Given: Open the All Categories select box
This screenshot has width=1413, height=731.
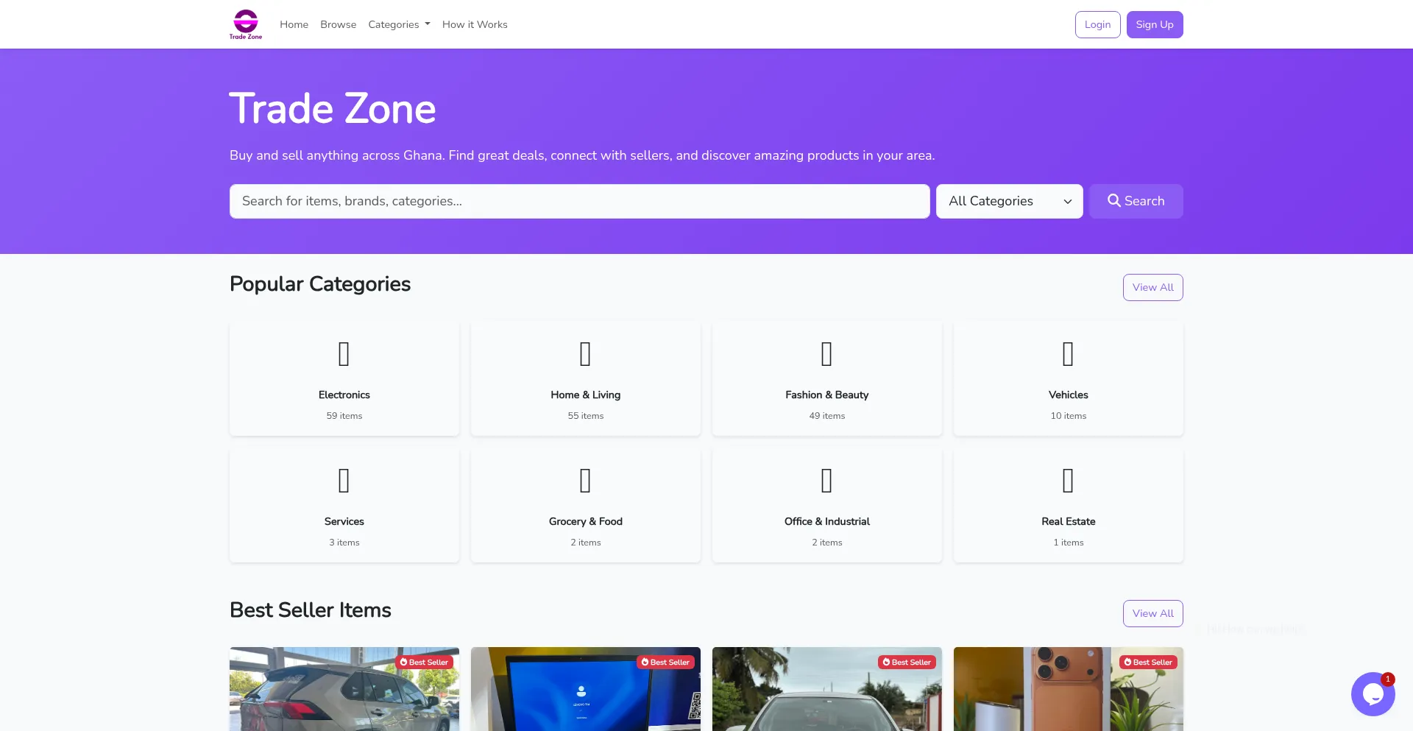Looking at the screenshot, I should click(1009, 201).
